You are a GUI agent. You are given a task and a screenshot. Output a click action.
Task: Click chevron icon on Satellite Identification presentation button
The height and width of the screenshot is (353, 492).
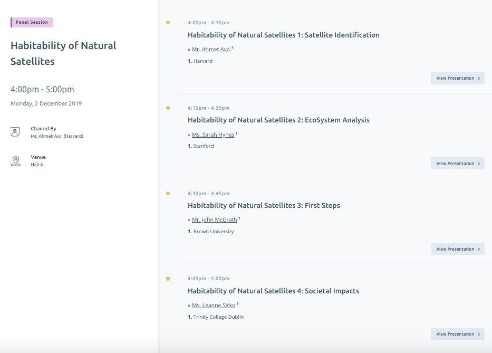(x=479, y=78)
